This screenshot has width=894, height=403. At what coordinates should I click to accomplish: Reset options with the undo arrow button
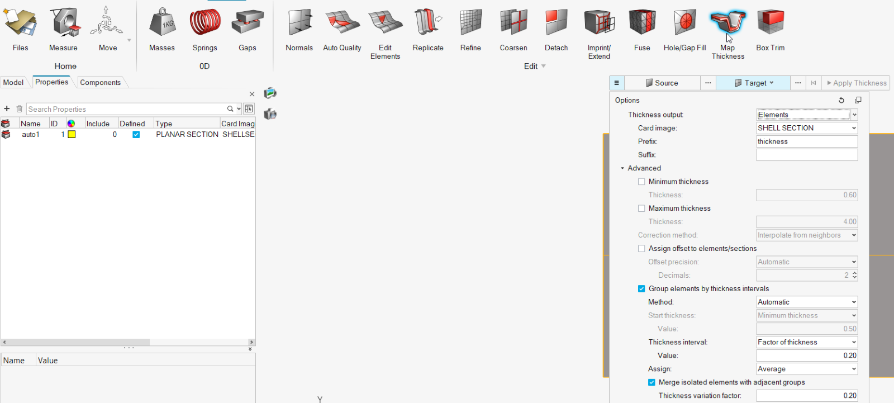tap(841, 100)
